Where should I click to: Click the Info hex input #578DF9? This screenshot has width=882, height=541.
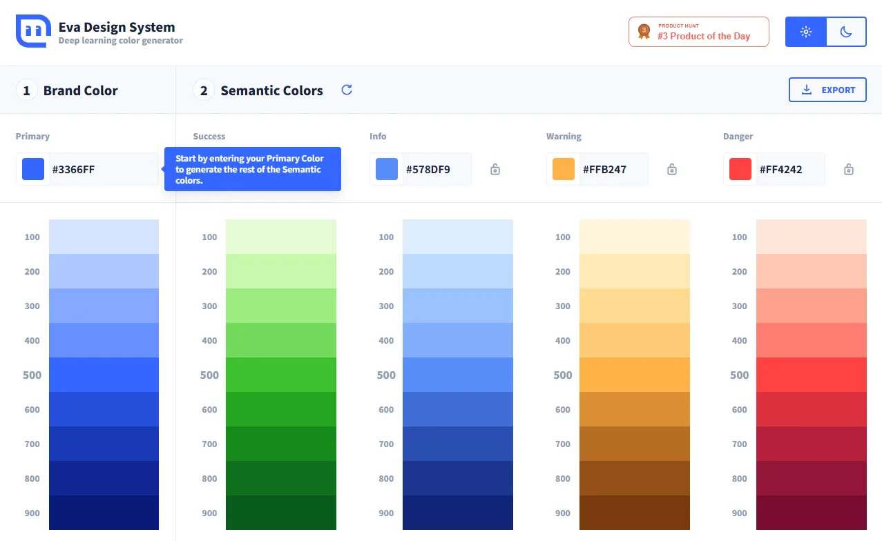pos(437,169)
